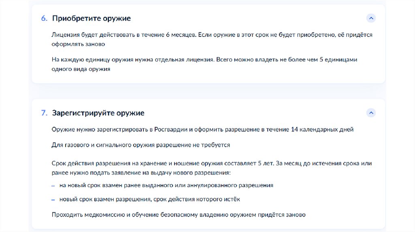Click the heading "Приобретите оружие"

(91, 18)
